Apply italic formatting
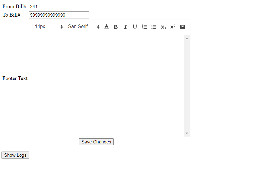The height and width of the screenshot is (189, 267). click(x=125, y=27)
